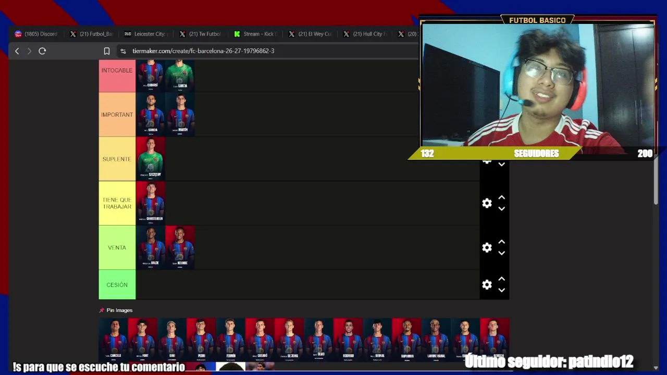Click the browser forward arrow
The height and width of the screenshot is (375, 667).
click(x=29, y=51)
